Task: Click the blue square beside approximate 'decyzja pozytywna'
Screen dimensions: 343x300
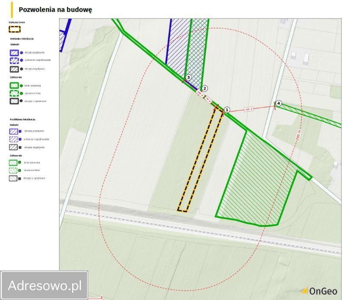Action: pyautogui.click(x=20, y=131)
